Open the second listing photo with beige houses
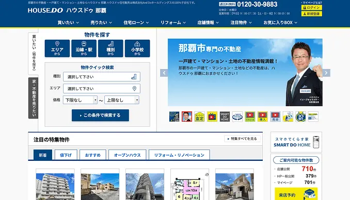Image resolution: width=350 pixels, height=200 pixels. [x=100, y=187]
